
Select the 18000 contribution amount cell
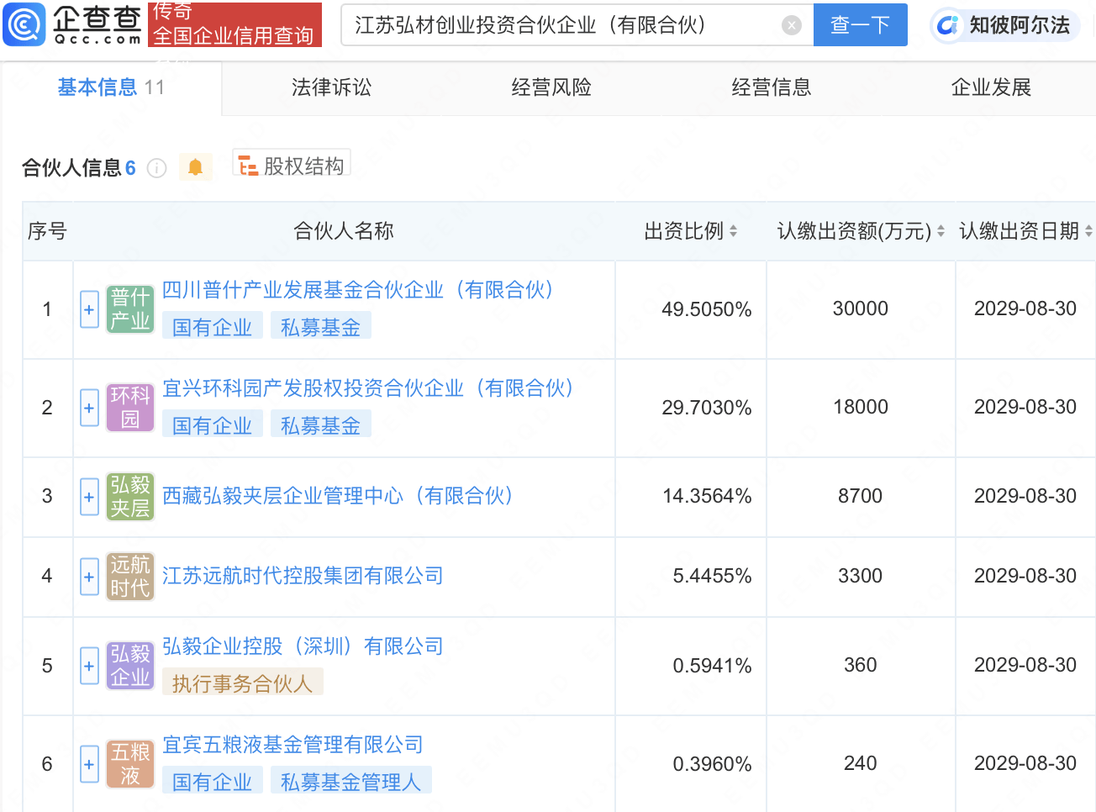point(861,407)
